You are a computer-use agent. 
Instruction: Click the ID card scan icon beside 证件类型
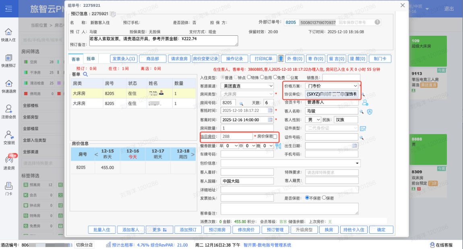point(363,129)
